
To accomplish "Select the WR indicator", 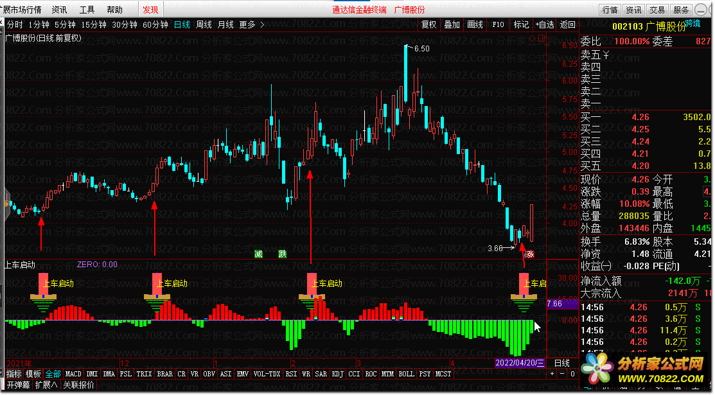I will (306, 374).
